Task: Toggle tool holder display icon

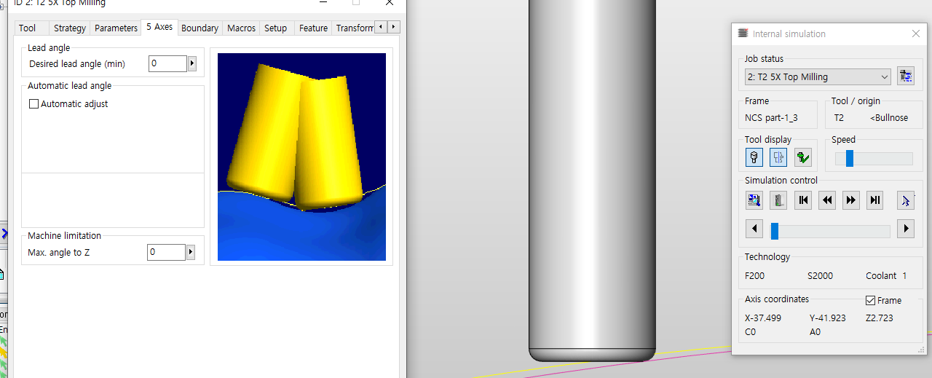Action: coord(778,157)
